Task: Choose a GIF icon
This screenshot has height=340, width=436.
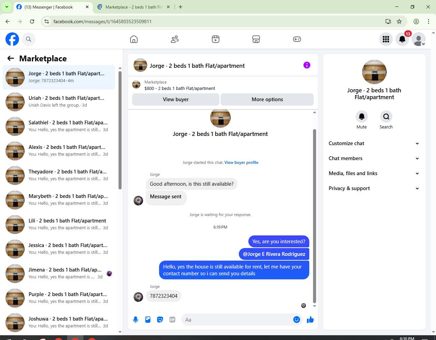Action: tap(172, 320)
